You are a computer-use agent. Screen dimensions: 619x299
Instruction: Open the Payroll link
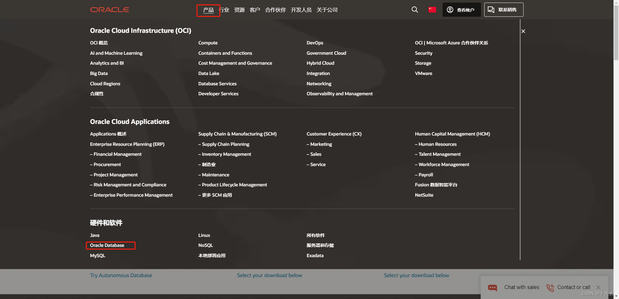[424, 175]
